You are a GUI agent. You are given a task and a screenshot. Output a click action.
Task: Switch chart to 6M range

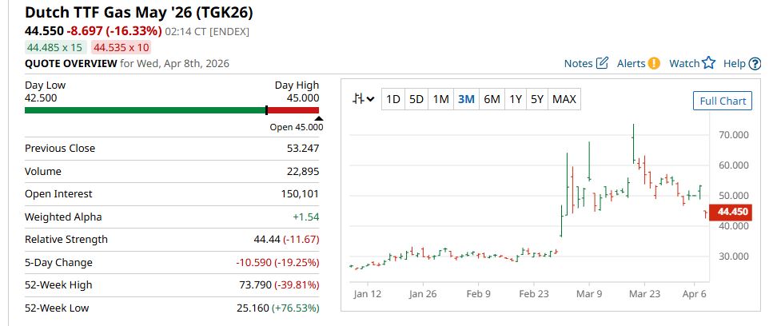(x=492, y=99)
